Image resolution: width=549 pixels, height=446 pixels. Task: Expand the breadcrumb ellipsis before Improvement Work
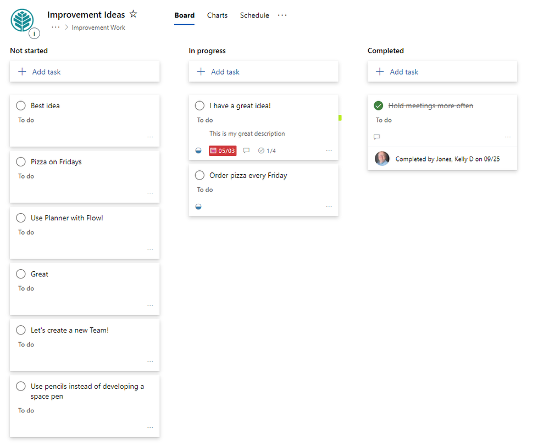point(56,27)
